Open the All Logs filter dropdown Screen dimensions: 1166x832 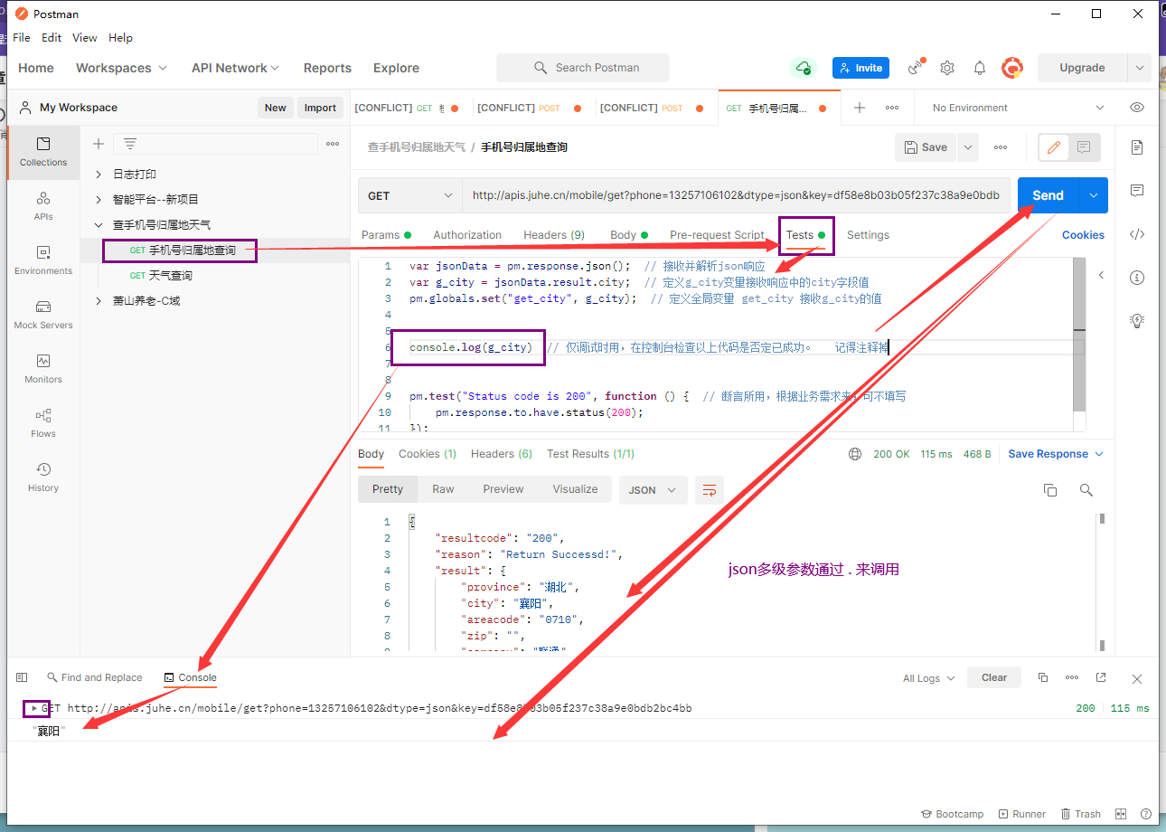(x=928, y=677)
